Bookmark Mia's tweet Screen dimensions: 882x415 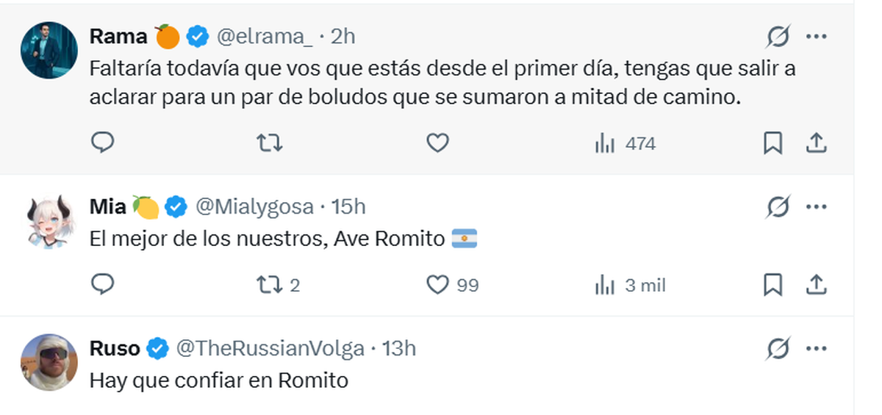pos(772,284)
